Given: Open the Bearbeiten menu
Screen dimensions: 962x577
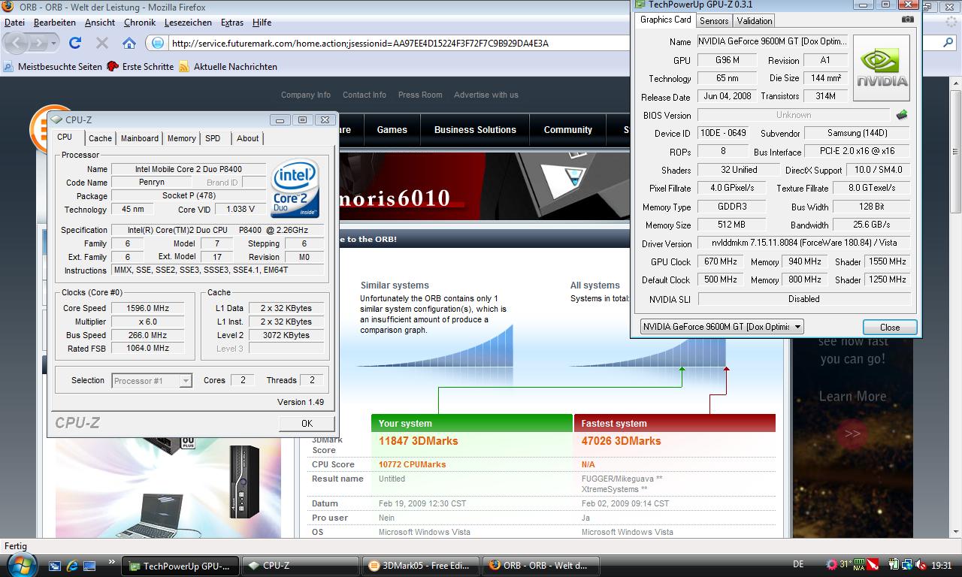Looking at the screenshot, I should [x=54, y=23].
